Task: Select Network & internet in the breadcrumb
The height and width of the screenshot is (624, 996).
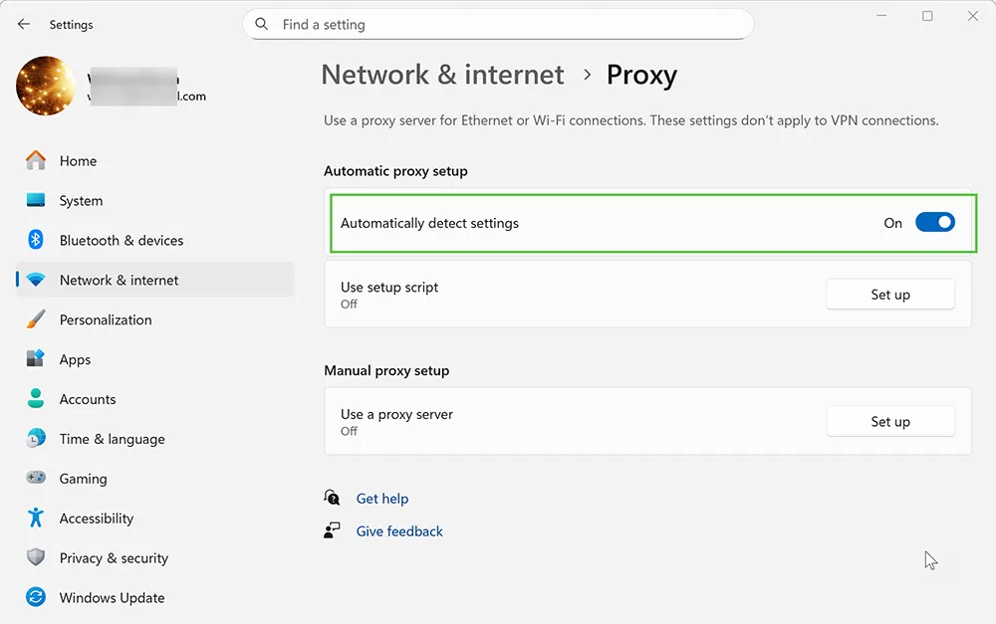Action: coord(442,75)
